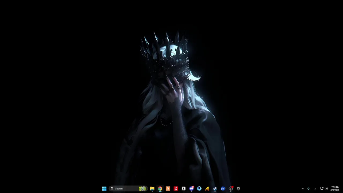Launch the yellow-orange swoosh app icon
Screen dimensions: 343x193
(207, 188)
